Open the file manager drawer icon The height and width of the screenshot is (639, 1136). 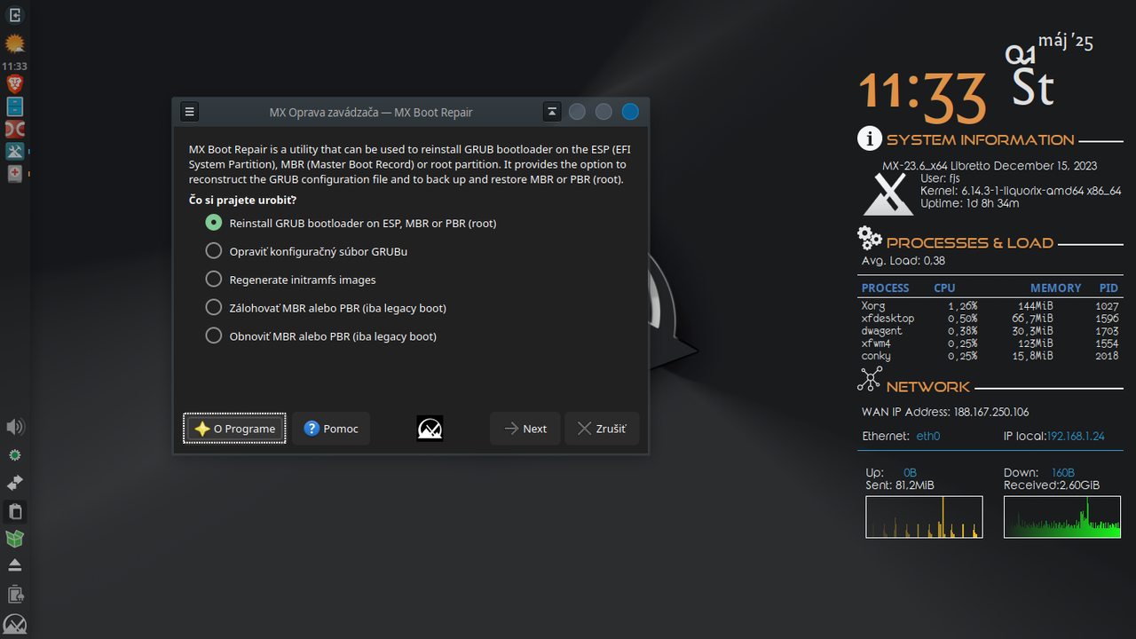(x=14, y=106)
